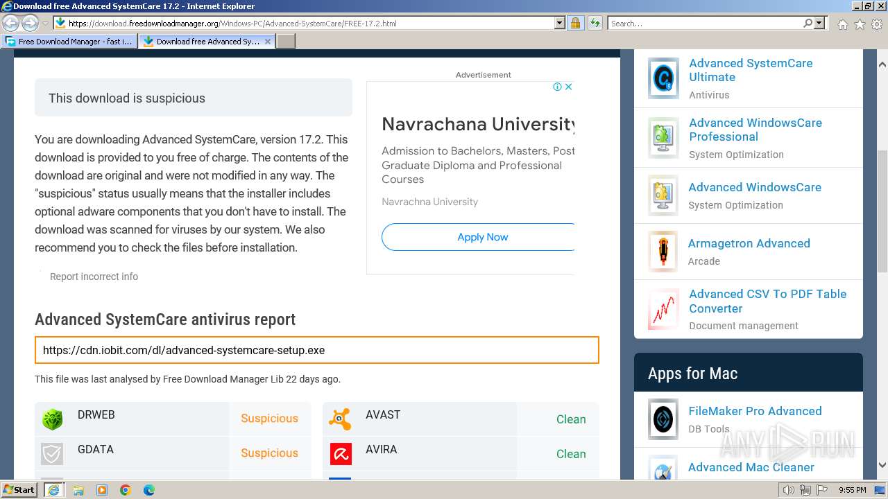Click the Report incorrect info link
Screen dimensions: 888x499
coord(94,277)
